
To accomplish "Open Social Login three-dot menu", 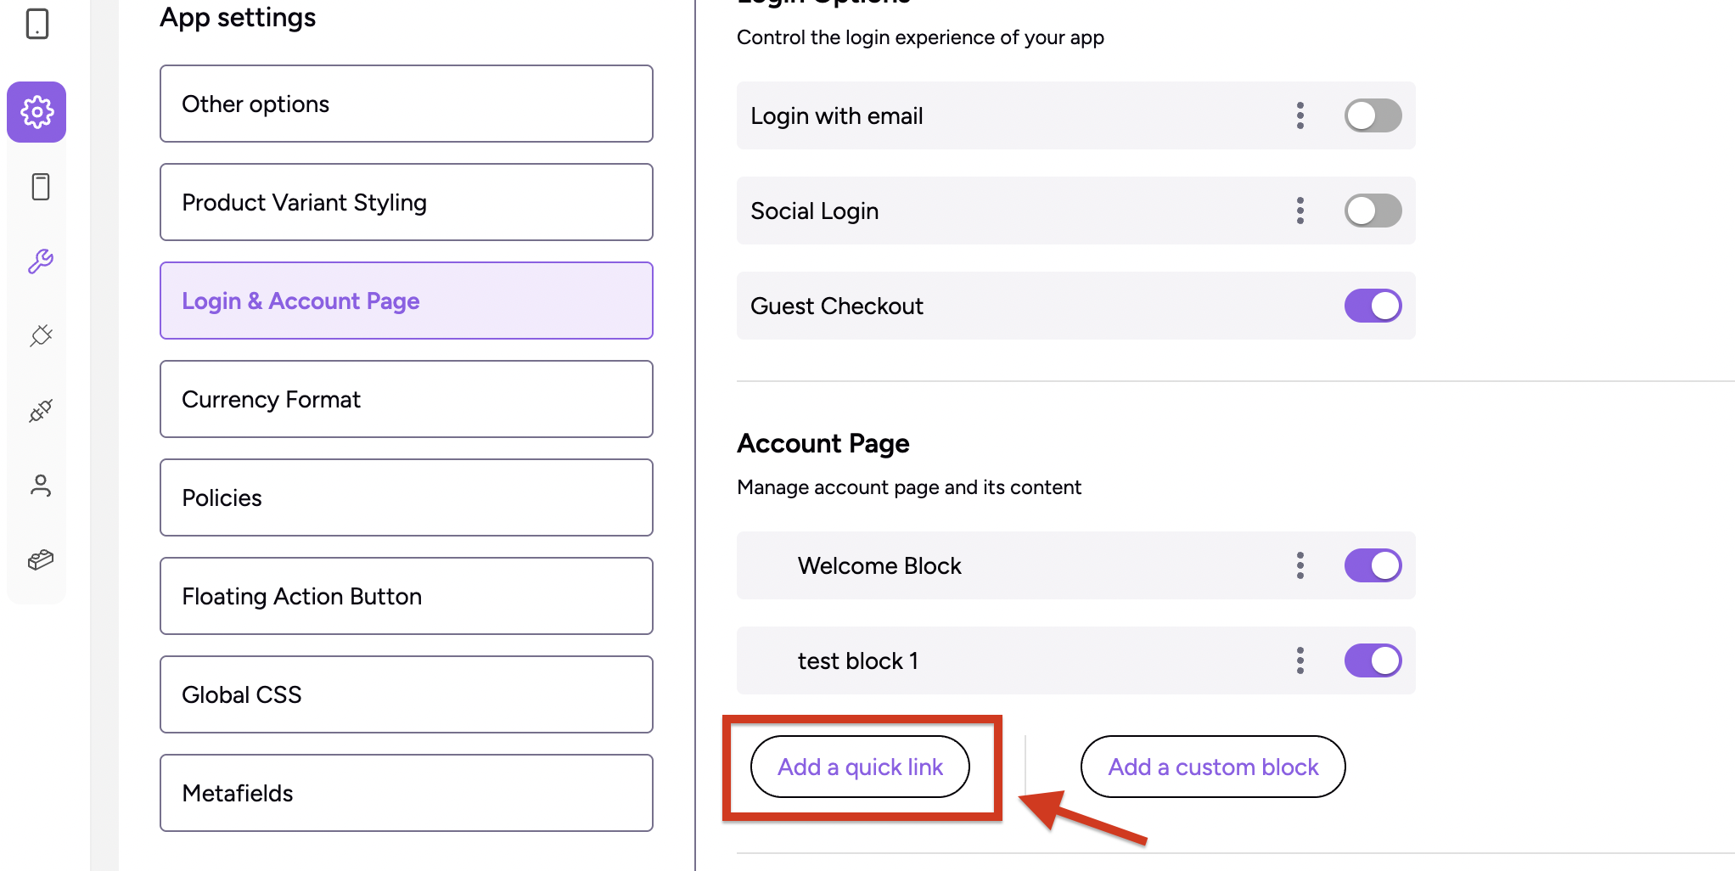I will 1300,211.
